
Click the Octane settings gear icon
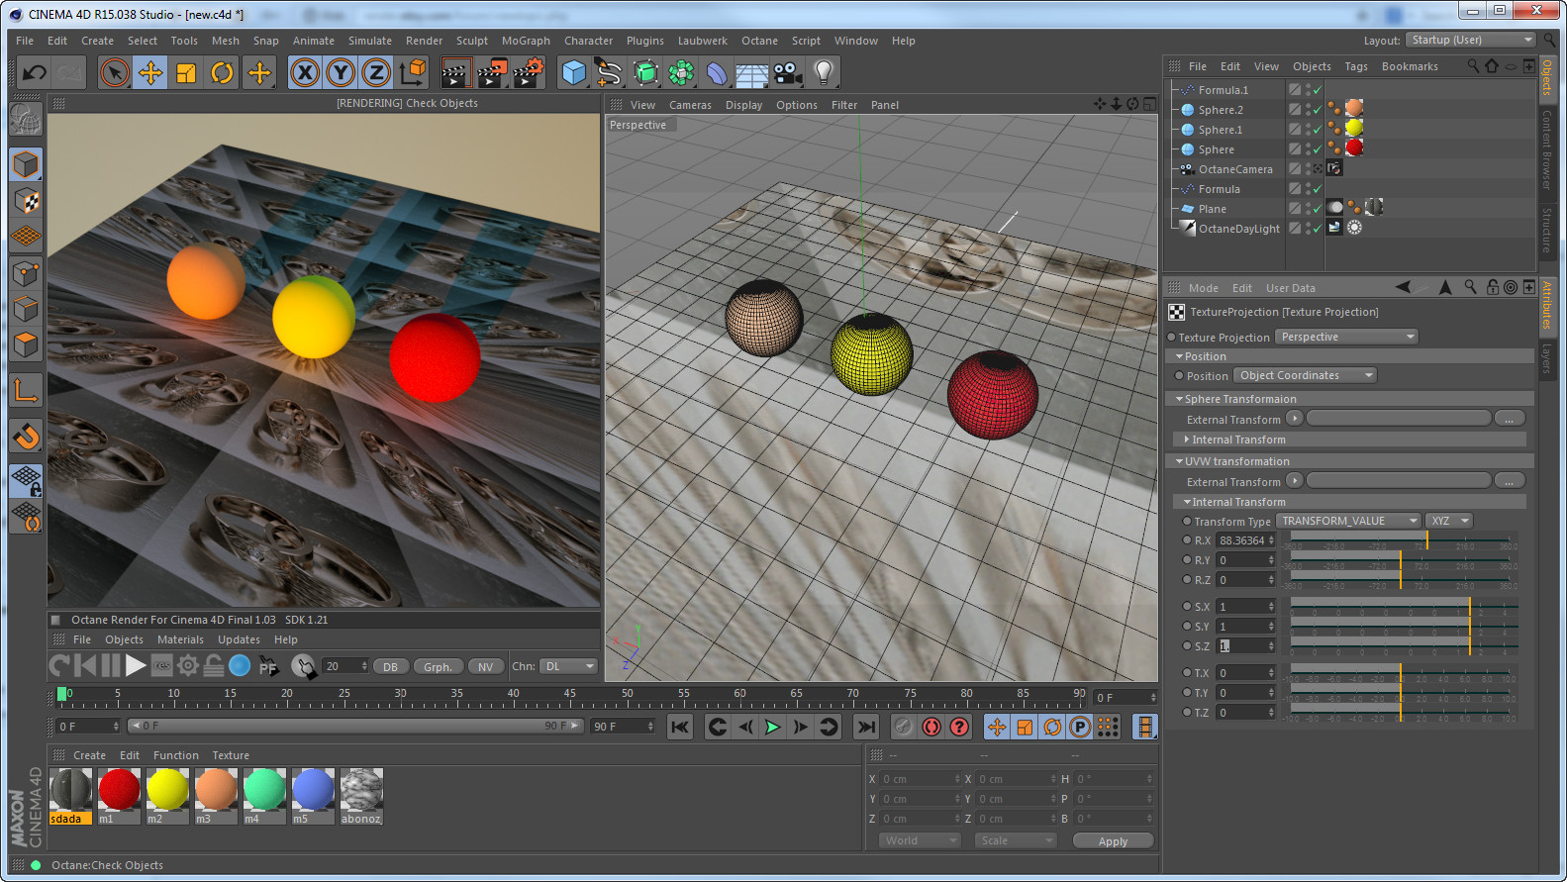[188, 666]
